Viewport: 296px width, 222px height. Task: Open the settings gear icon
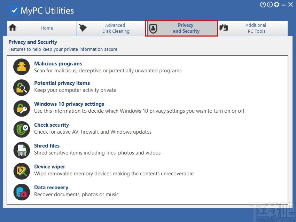(277, 5)
